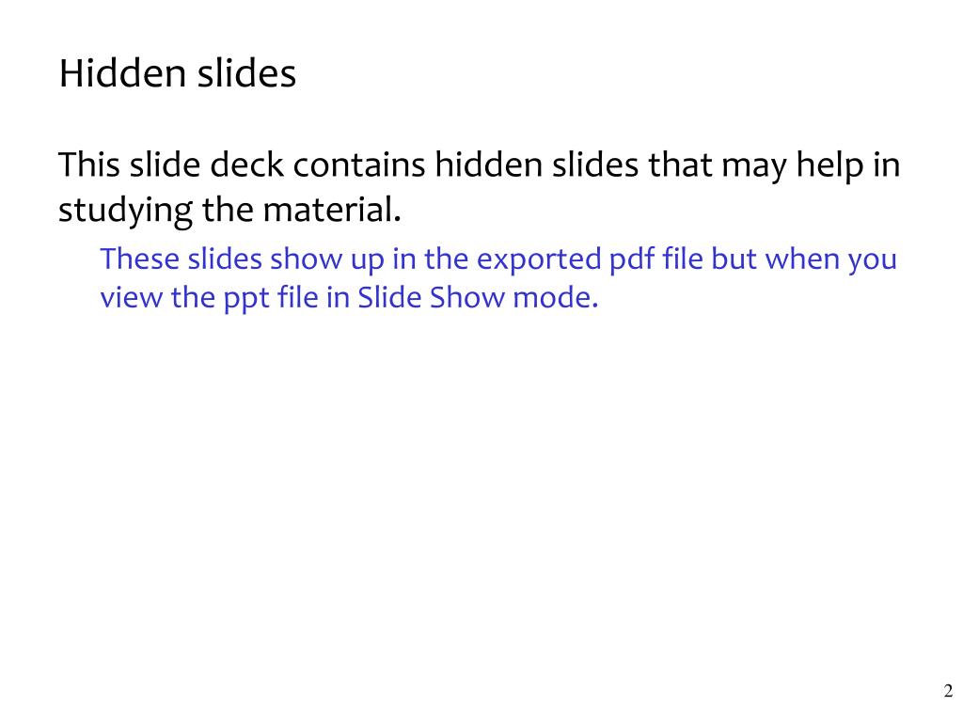Click the word "contains" in the first line
The width and height of the screenshot is (963, 722).
point(359,165)
